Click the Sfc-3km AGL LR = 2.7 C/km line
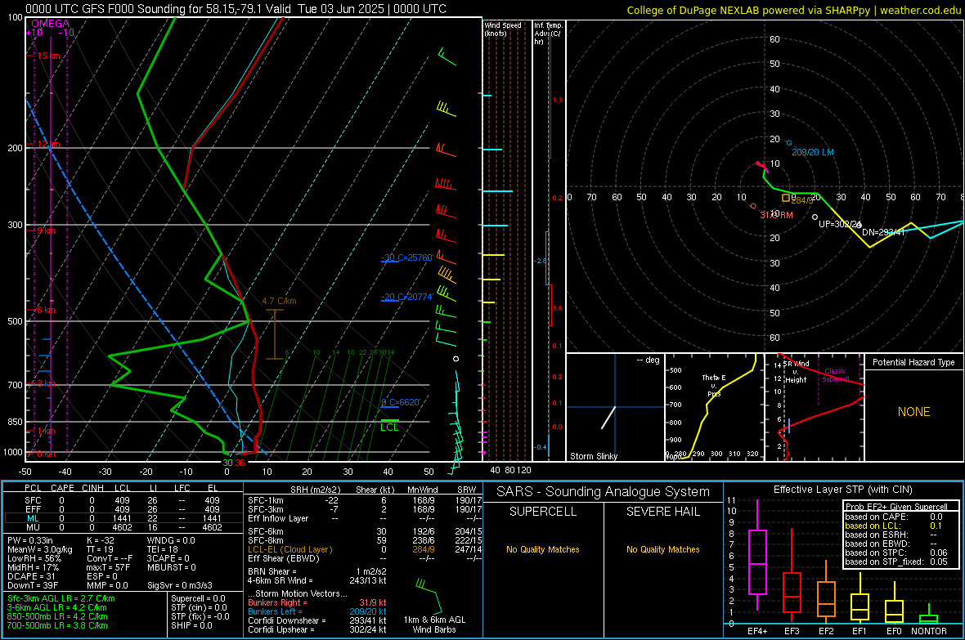The height and width of the screenshot is (640, 965). click(61, 598)
